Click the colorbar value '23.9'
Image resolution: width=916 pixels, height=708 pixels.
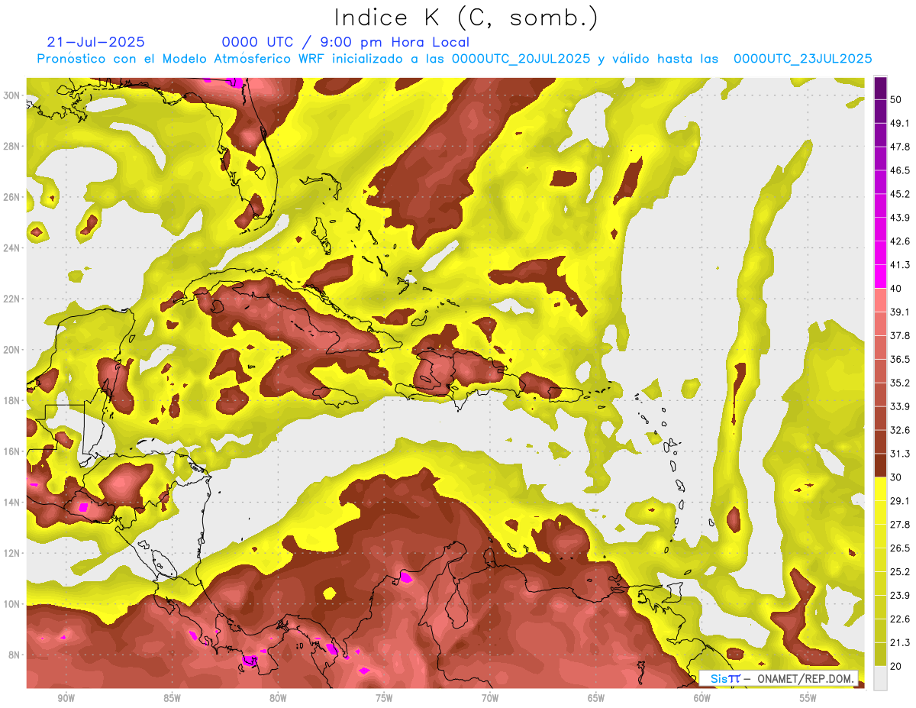901,595
